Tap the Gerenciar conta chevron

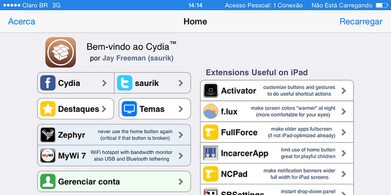pyautogui.click(x=181, y=182)
